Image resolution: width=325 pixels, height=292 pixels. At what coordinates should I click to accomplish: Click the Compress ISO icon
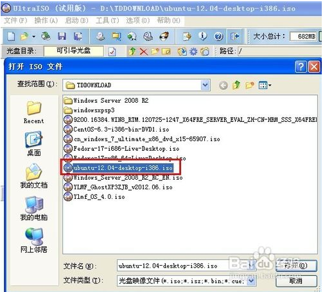coord(132,37)
